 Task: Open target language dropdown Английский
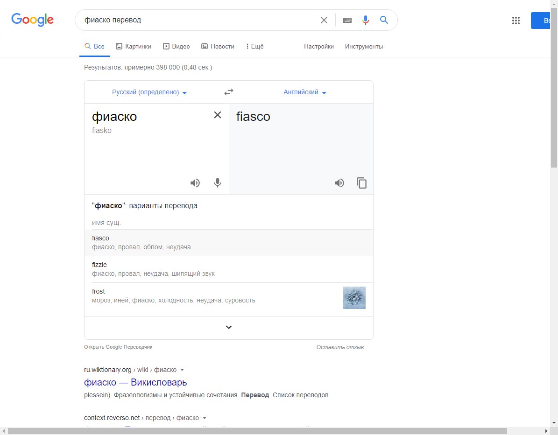[304, 92]
